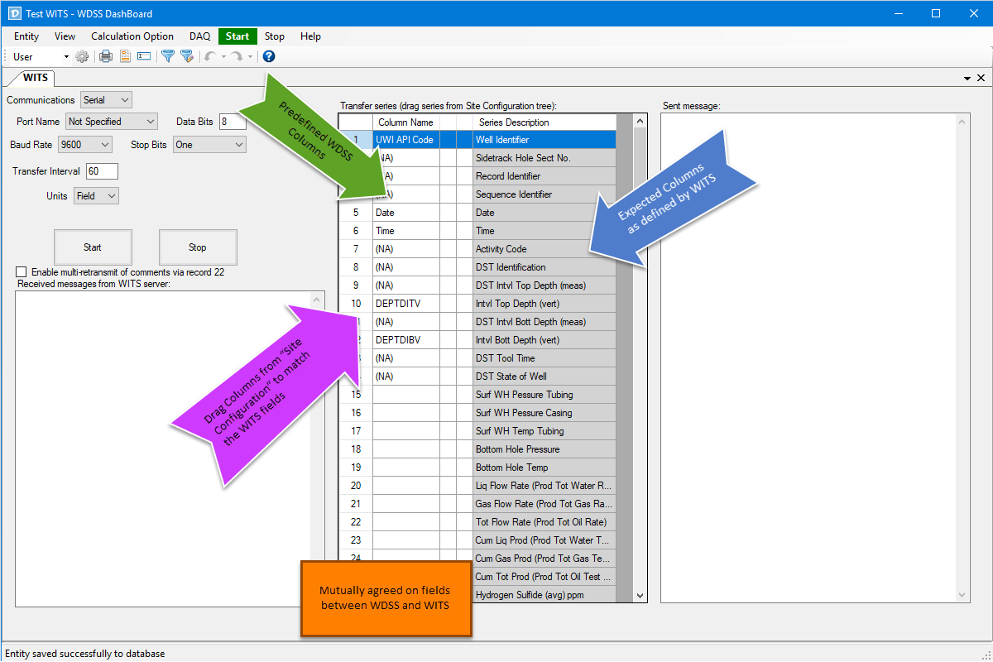This screenshot has width=993, height=662.
Task: Select the Date column name cell in row 5
Action: click(x=405, y=213)
